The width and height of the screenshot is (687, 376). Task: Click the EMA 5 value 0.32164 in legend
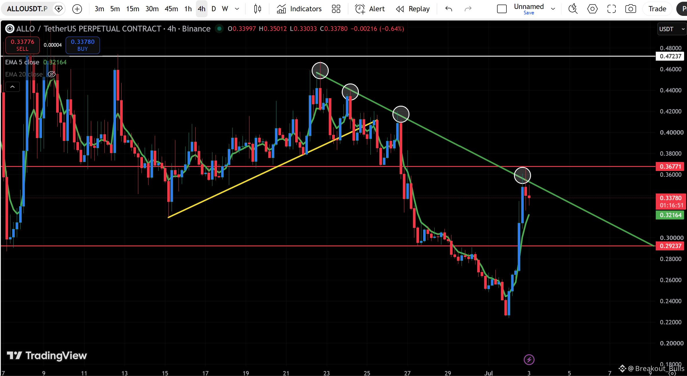point(55,62)
